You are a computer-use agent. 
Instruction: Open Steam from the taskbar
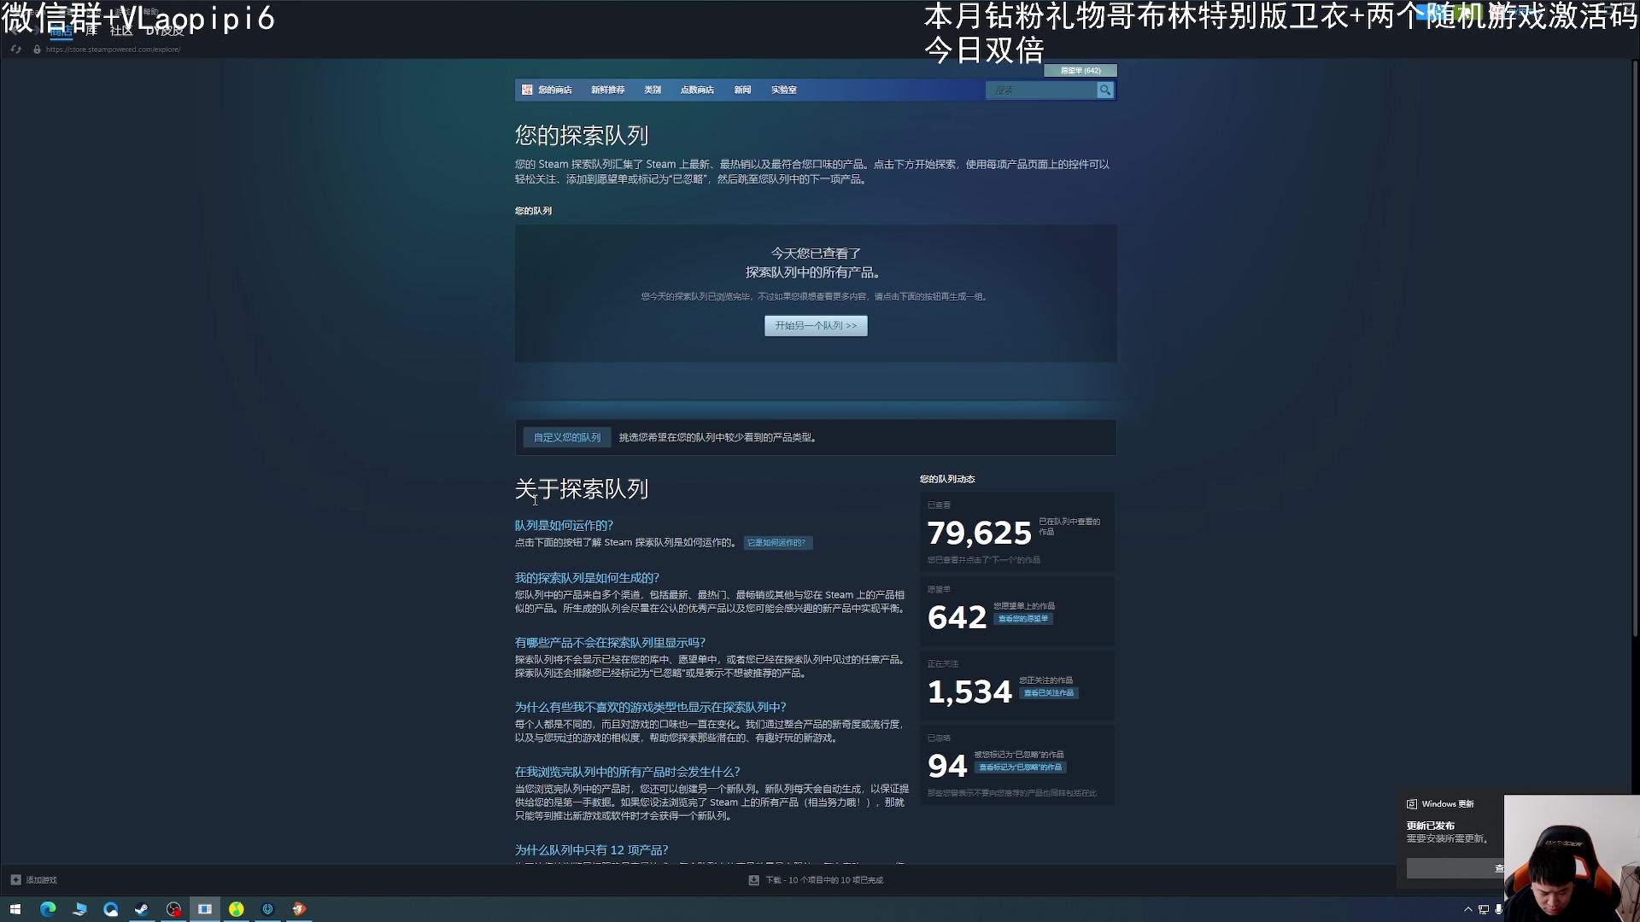(x=142, y=909)
